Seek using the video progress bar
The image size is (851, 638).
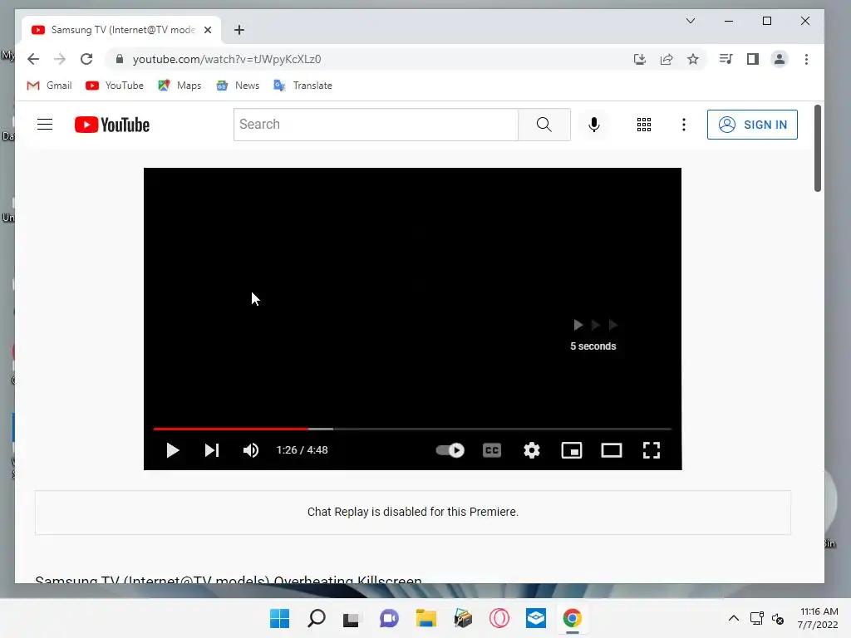(412, 429)
